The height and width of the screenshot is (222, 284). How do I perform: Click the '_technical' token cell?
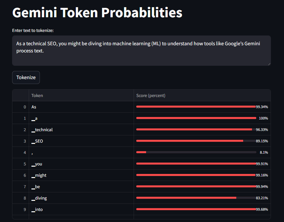[81, 130]
